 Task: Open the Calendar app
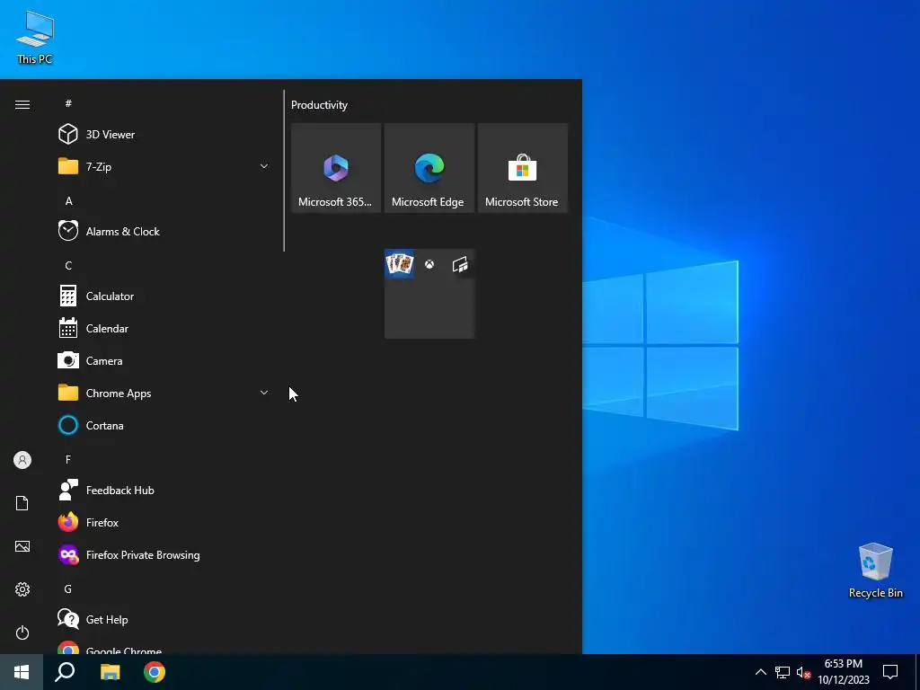click(164, 329)
